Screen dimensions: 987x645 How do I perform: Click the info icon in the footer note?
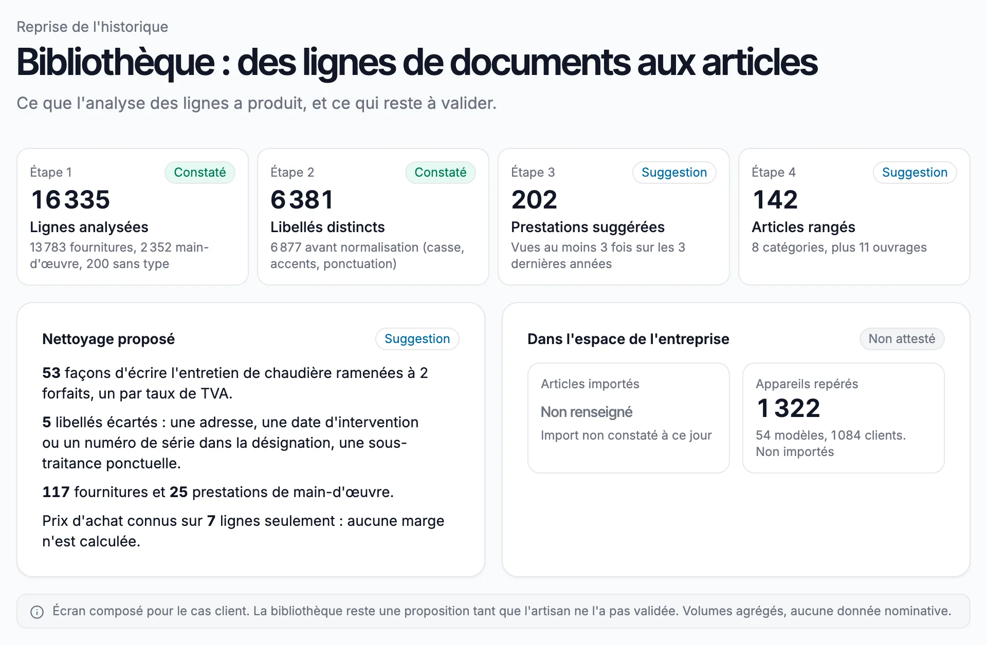tap(37, 612)
